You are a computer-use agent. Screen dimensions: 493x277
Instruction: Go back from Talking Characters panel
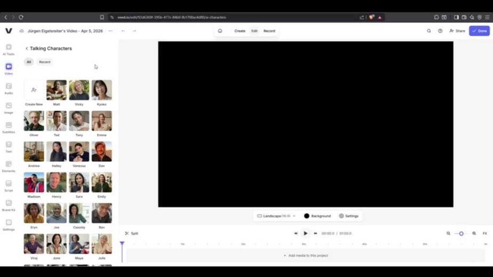pos(27,48)
